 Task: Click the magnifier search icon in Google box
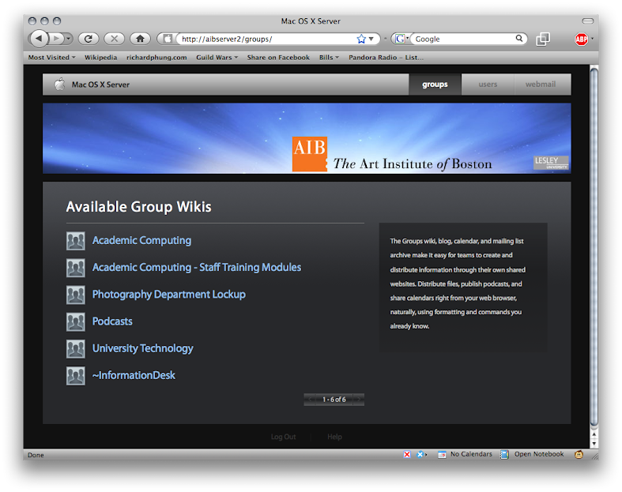click(520, 39)
